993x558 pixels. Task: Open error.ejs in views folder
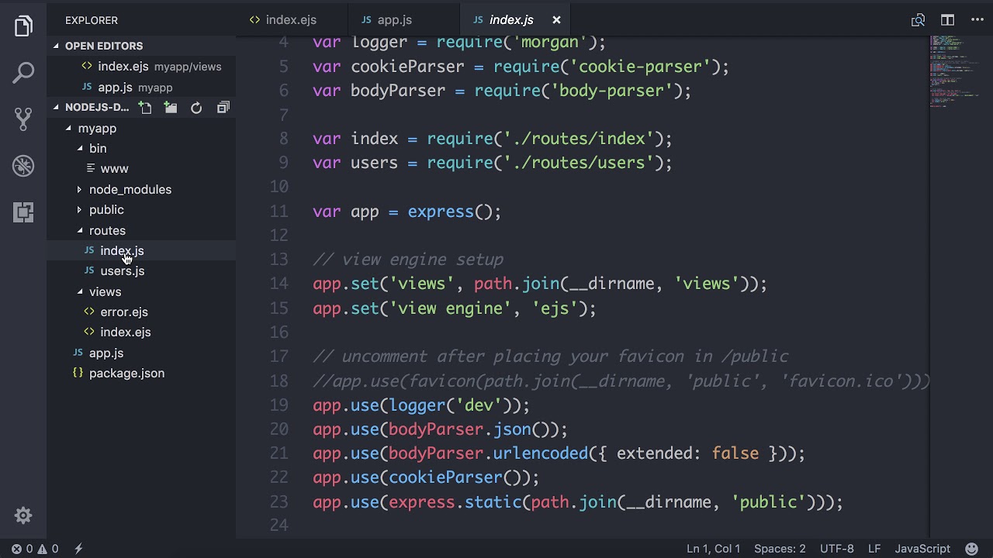124,312
